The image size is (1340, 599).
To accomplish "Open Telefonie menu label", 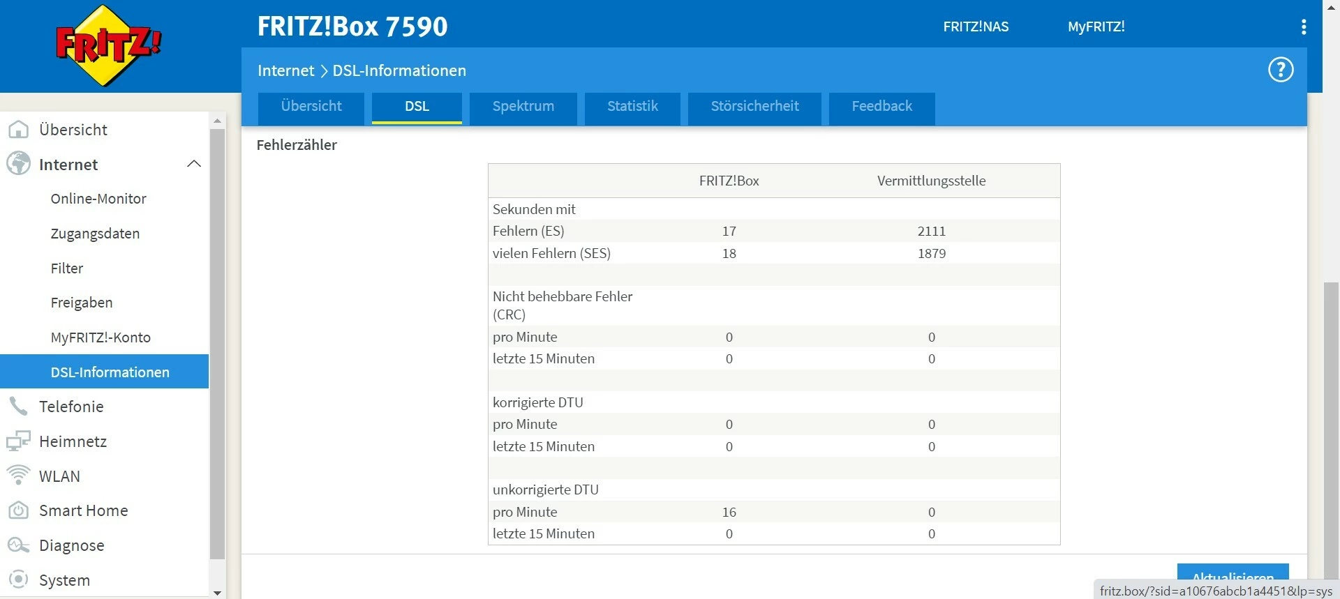I will 71,407.
